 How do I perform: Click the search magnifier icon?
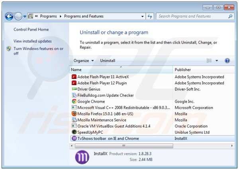click(x=231, y=16)
